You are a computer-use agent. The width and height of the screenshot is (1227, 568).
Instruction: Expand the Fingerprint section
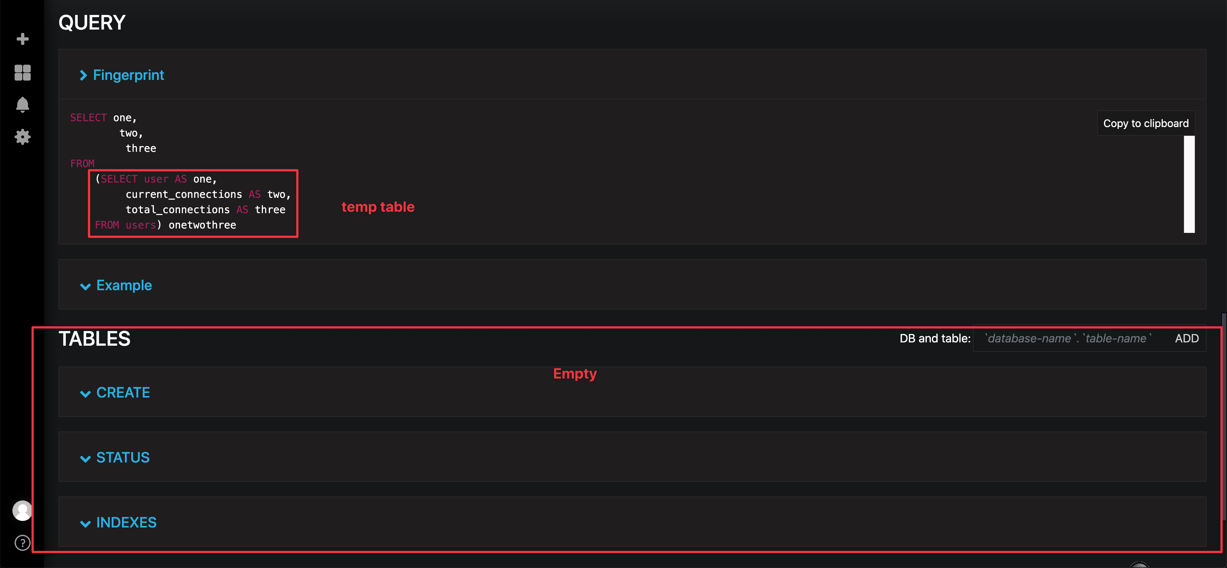click(84, 75)
